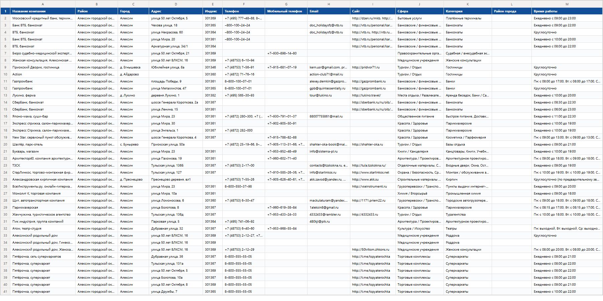Select the 'Московский кредитный банк' company cell

coord(43,18)
